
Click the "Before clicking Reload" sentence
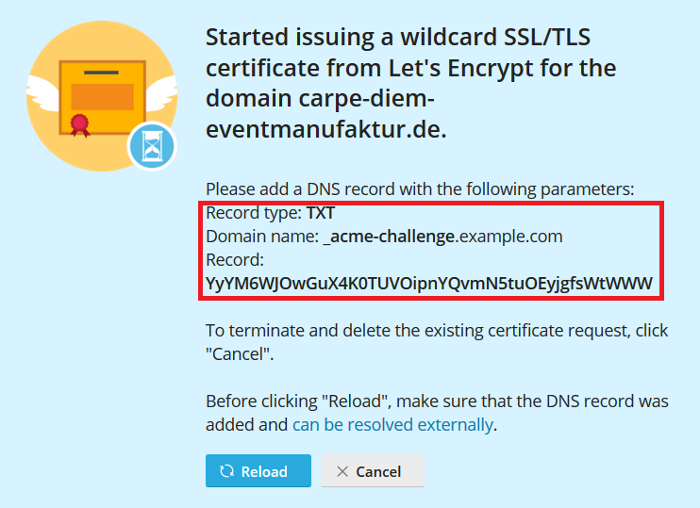436,401
